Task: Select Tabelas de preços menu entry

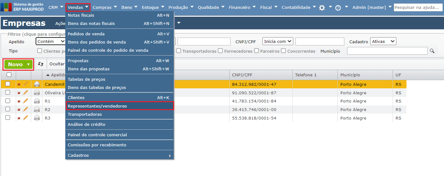Action: coord(120,79)
